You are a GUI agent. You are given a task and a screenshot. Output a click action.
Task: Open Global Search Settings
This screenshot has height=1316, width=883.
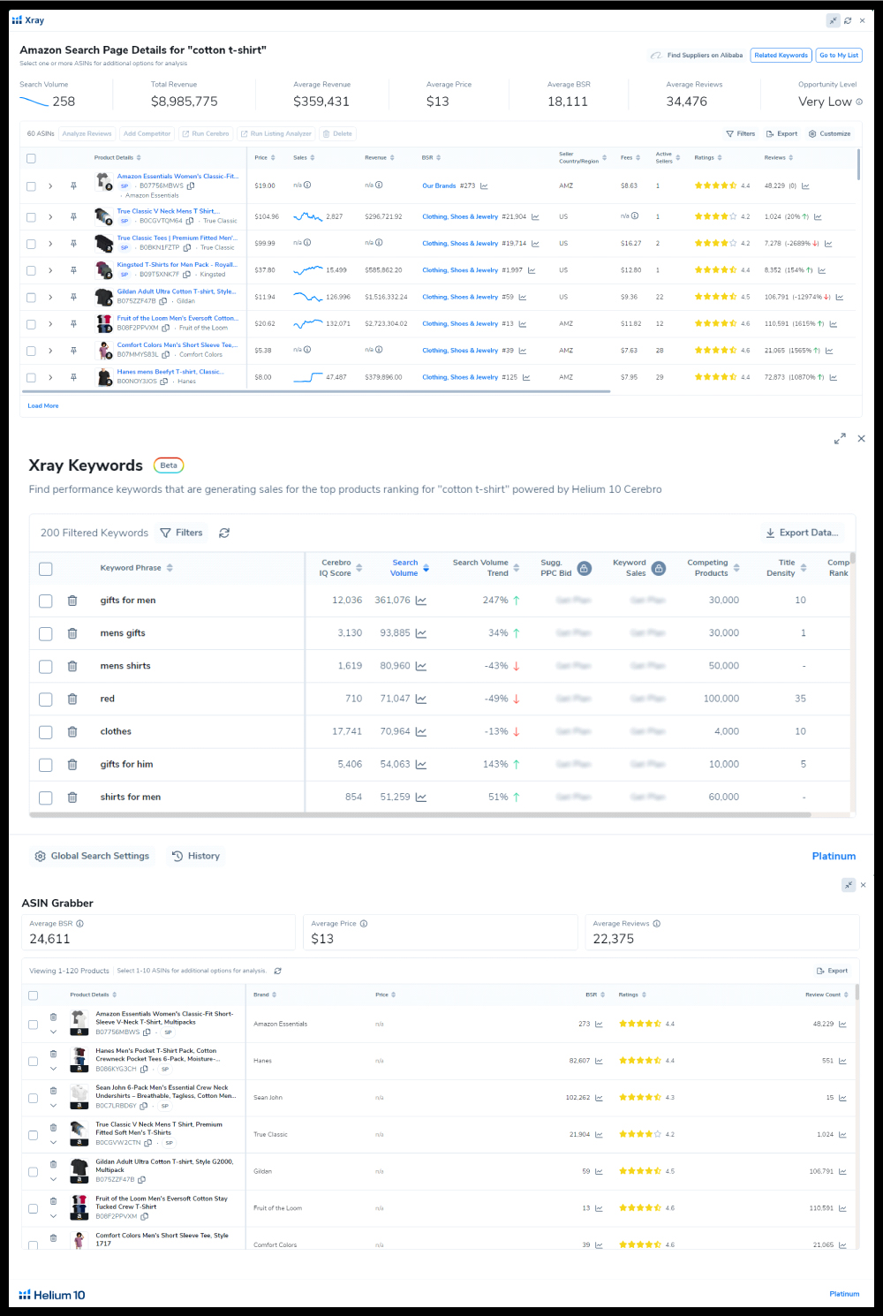[x=91, y=855]
